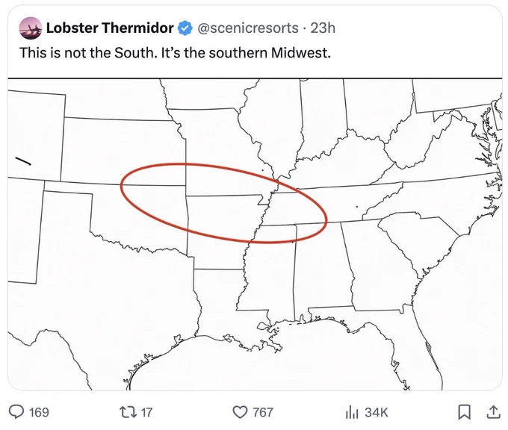This screenshot has height=430, width=508.
Task: Click the 767 likes count
Action: pos(263,412)
